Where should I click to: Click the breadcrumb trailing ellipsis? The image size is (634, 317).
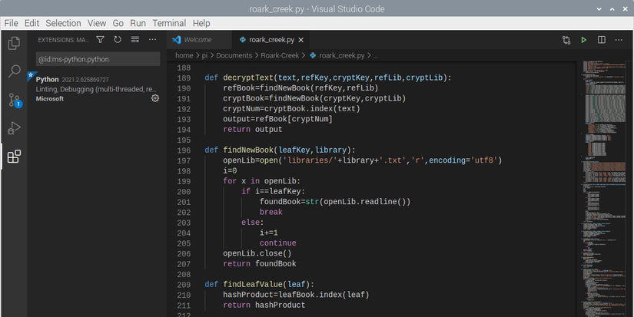pyautogui.click(x=375, y=56)
